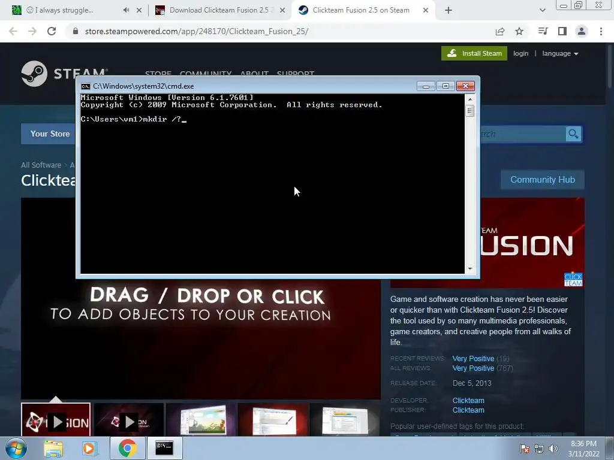614x460 pixels.
Task: Toggle the browser side panel icon
Action: coord(562,31)
